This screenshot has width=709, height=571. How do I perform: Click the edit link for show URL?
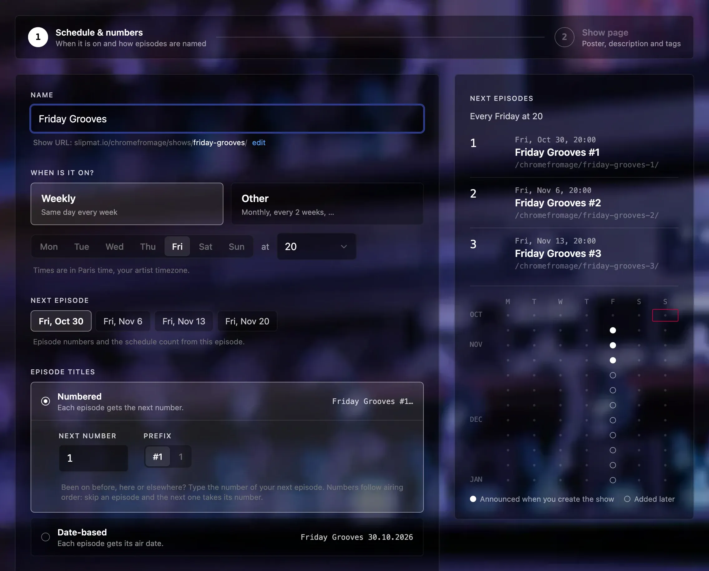259,142
